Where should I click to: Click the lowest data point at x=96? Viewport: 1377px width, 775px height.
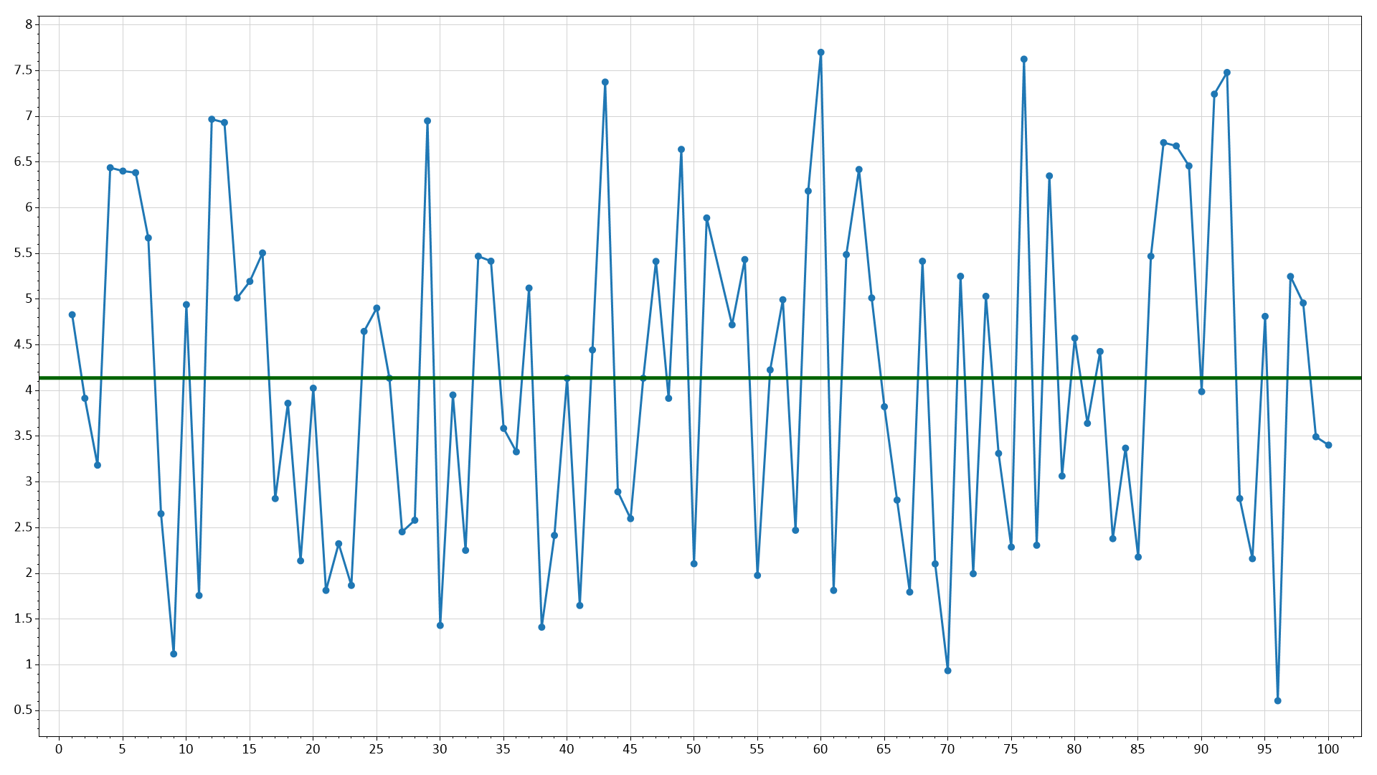click(x=1277, y=700)
